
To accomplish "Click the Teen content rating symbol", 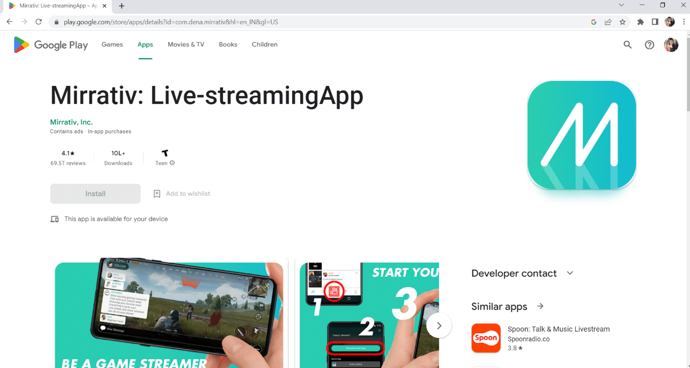I will click(165, 153).
